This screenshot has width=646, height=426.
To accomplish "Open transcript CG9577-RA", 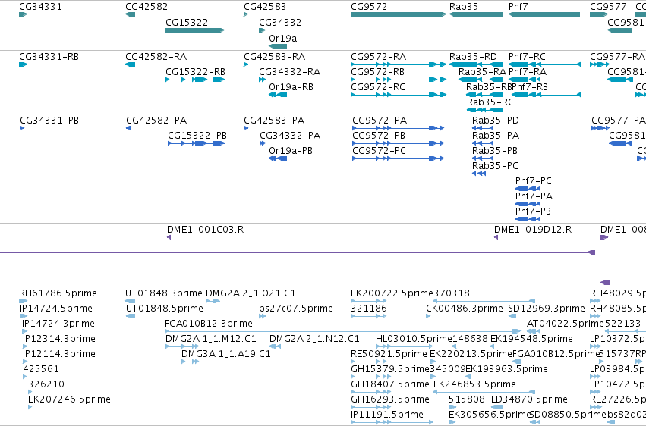I will (x=618, y=57).
